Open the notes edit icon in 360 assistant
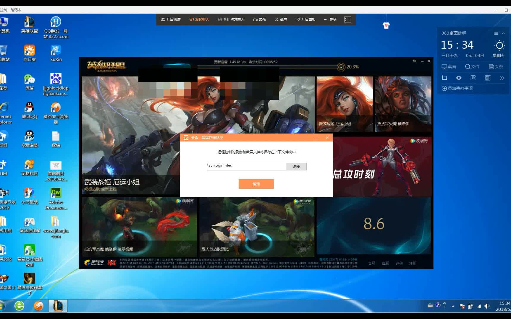The width and height of the screenshot is (511, 319). click(473, 78)
